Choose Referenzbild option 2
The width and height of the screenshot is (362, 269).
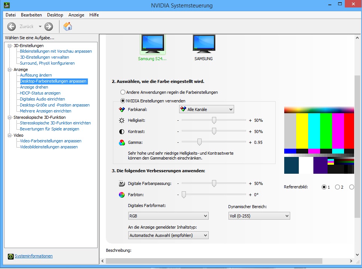[x=337, y=187]
